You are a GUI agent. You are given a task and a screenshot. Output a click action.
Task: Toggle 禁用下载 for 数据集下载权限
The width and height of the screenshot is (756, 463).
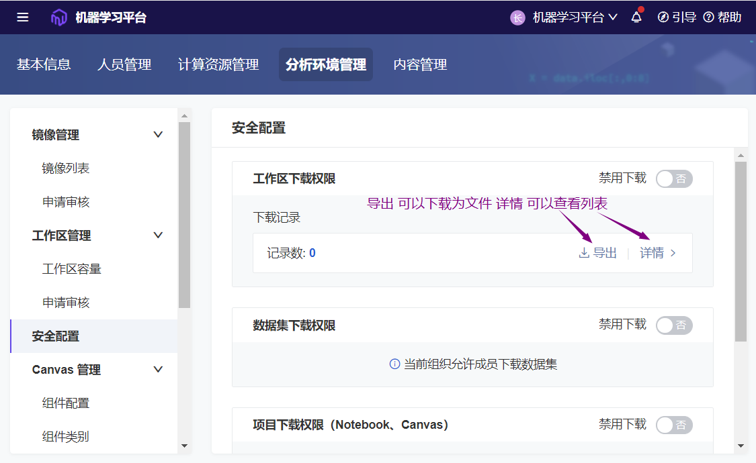[673, 325]
